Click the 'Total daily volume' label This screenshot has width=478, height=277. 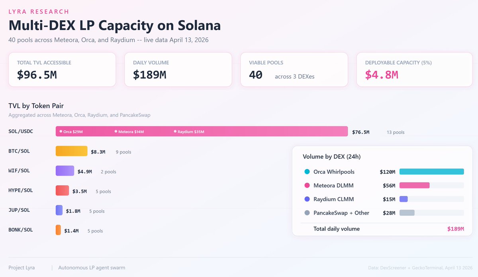[x=337, y=229]
